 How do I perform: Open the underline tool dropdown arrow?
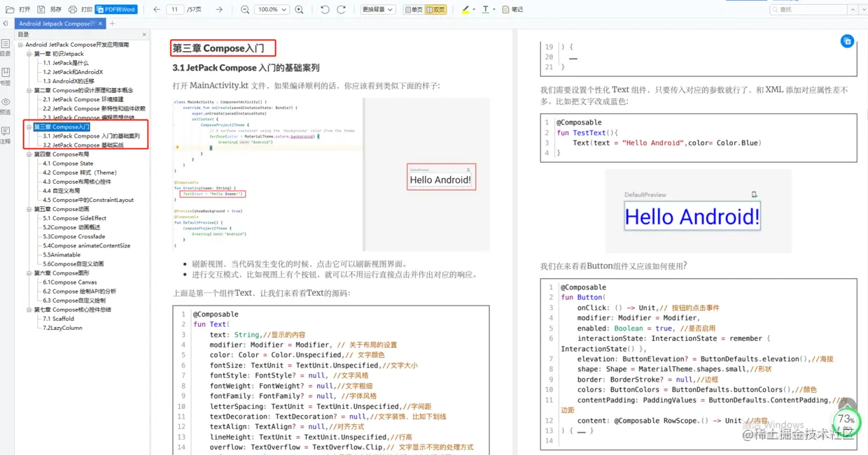494,10
